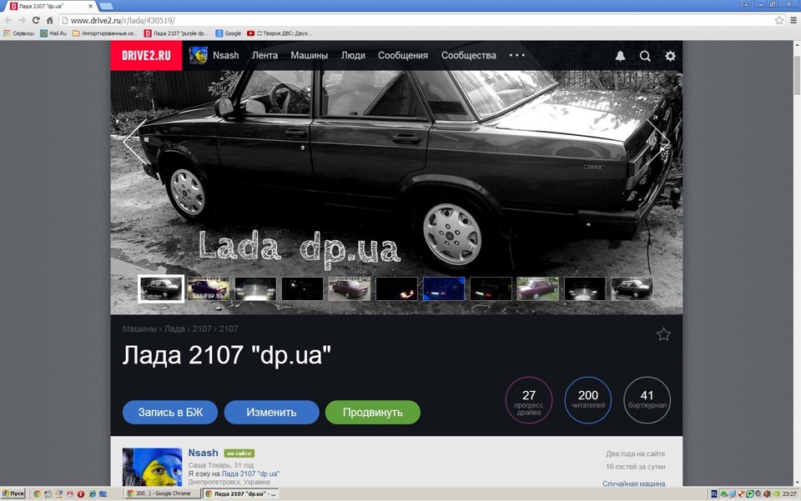Select the second thumbnail with purple car

click(208, 288)
